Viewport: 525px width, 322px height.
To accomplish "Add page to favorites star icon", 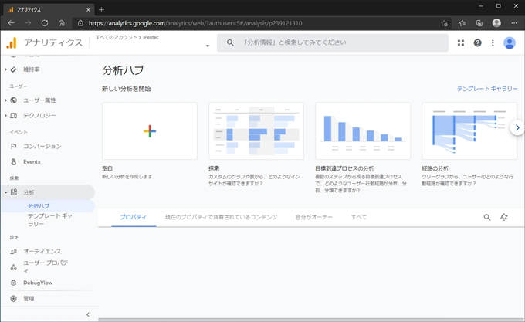I will 444,23.
